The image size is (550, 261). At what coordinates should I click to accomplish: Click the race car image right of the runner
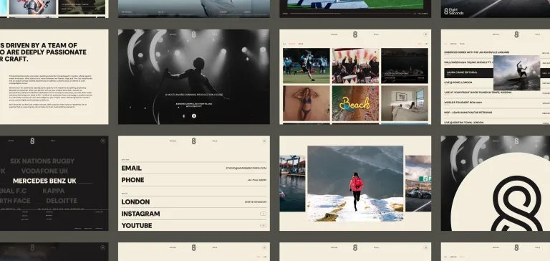pos(418,184)
